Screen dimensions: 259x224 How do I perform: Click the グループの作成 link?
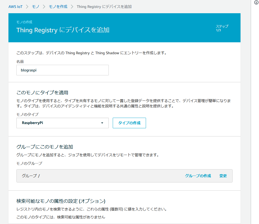(x=198, y=176)
